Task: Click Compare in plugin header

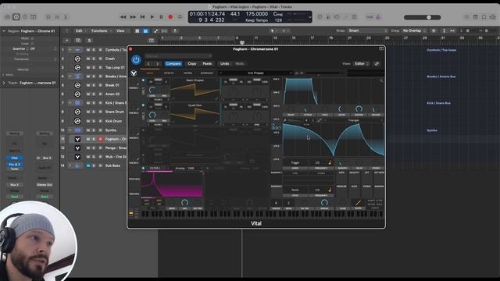Action: [173, 64]
